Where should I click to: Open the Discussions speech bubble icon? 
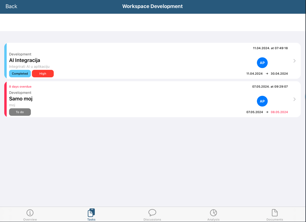[x=152, y=212]
